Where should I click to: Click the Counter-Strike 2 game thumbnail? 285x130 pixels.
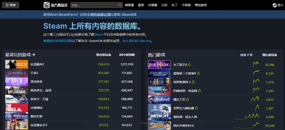[x=16, y=64]
